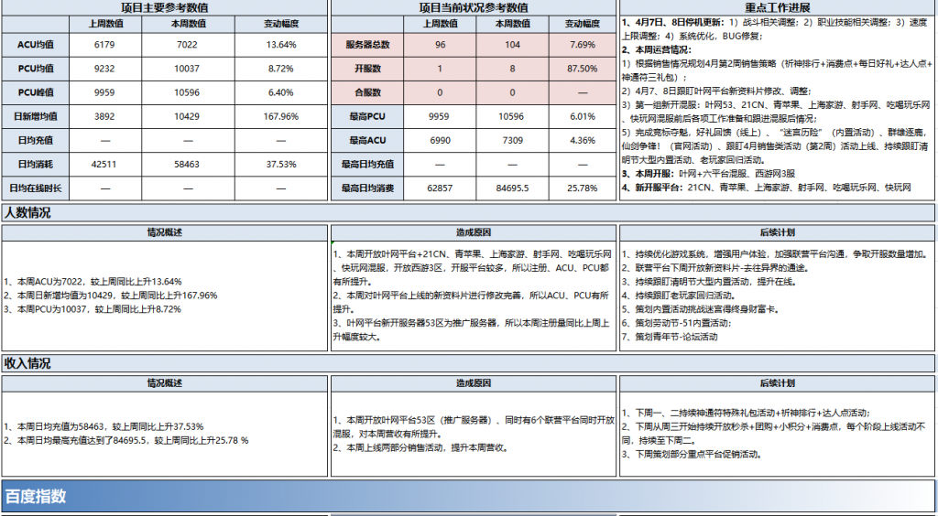Select the 合服数 row label
The height and width of the screenshot is (516, 938).
coord(367,92)
